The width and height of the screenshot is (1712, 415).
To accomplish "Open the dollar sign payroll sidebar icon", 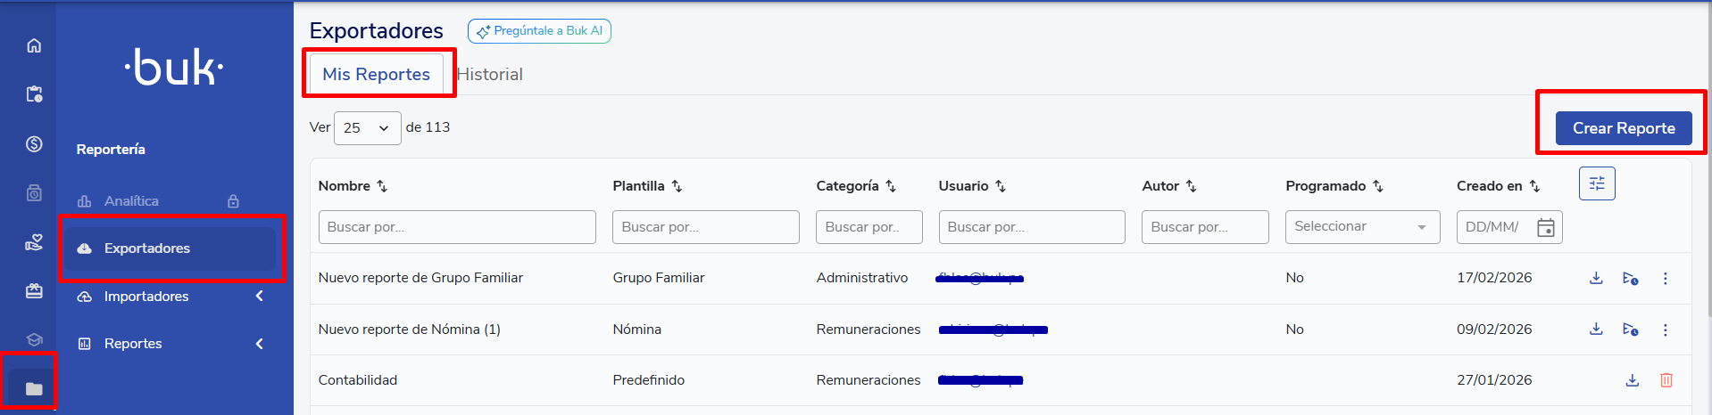I will pyautogui.click(x=34, y=143).
